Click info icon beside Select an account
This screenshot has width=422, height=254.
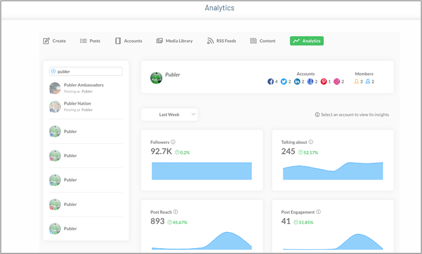317,114
